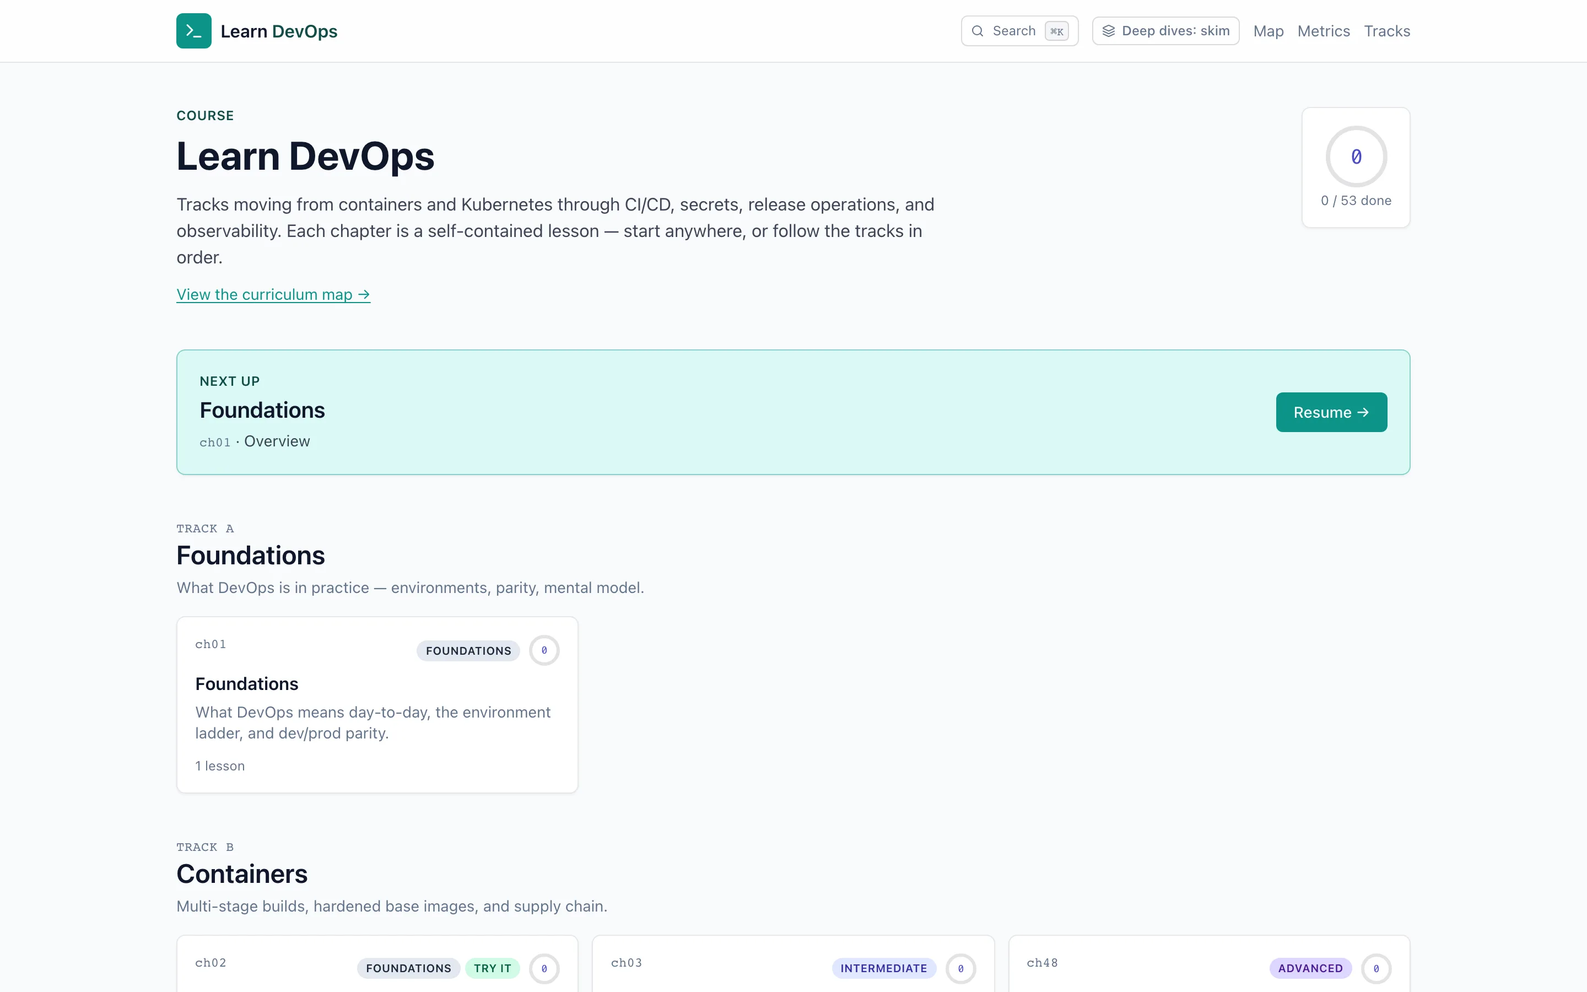Open the ch01 Foundations chapter card

click(x=377, y=705)
